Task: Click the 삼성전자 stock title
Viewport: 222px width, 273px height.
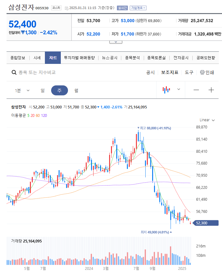Action: (21, 7)
